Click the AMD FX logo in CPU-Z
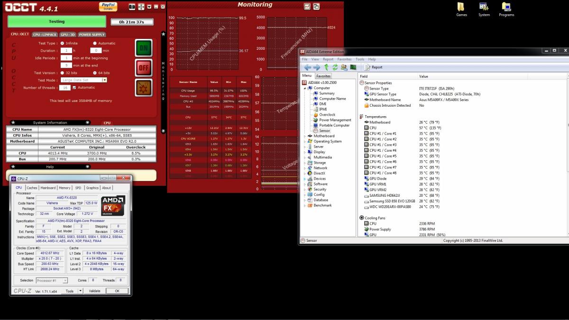 113,206
